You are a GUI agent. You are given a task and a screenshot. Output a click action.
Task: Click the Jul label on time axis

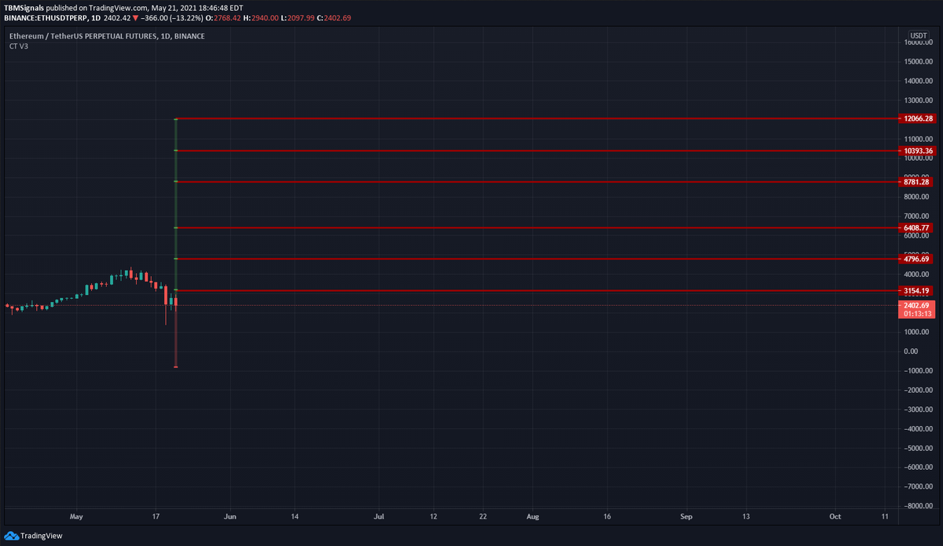[379, 516]
